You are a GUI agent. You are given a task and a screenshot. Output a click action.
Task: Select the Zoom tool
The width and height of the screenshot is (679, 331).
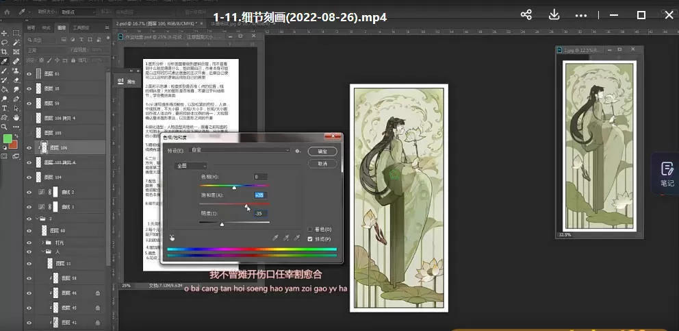(4, 127)
